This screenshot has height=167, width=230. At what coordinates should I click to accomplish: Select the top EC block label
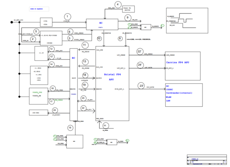101,23
